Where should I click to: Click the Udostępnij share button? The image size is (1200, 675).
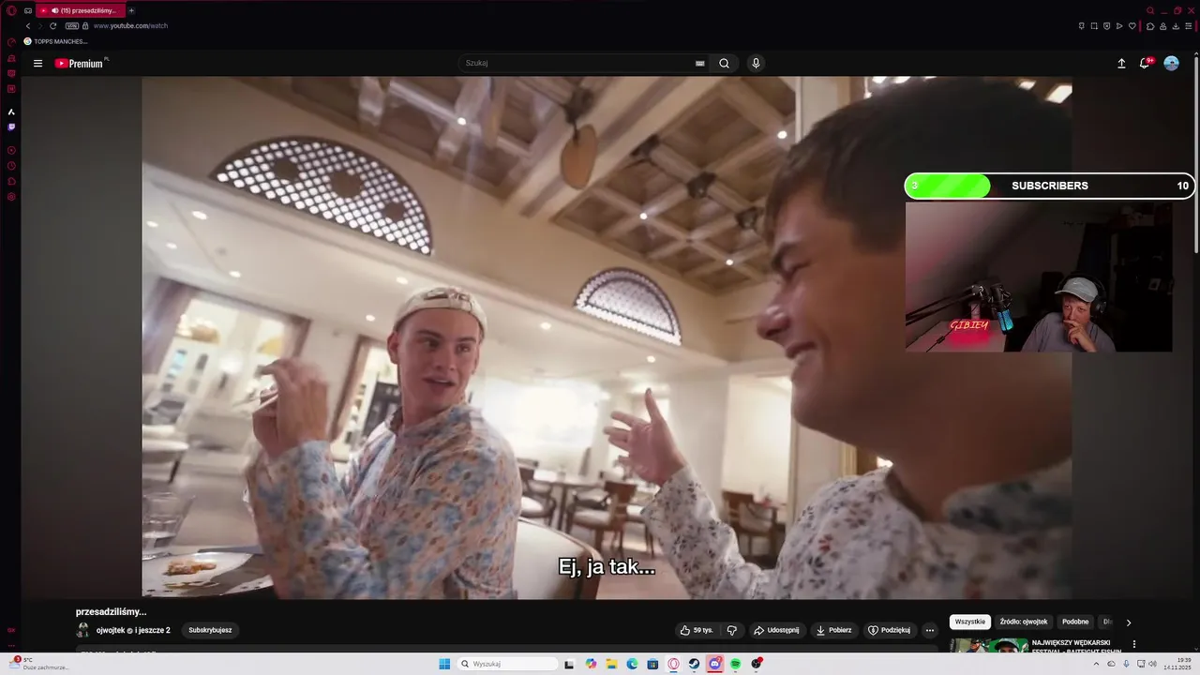[776, 630]
